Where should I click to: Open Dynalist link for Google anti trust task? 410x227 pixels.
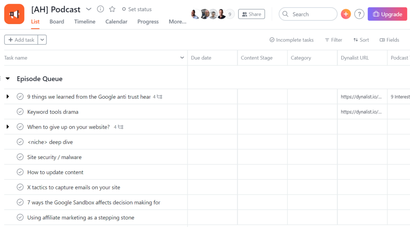click(361, 97)
